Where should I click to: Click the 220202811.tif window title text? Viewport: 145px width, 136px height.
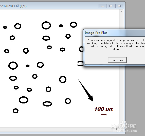coord(13,6)
